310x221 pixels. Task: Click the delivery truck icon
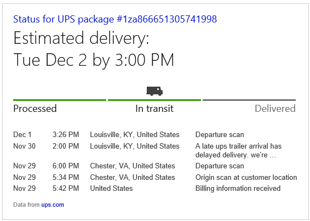(154, 91)
